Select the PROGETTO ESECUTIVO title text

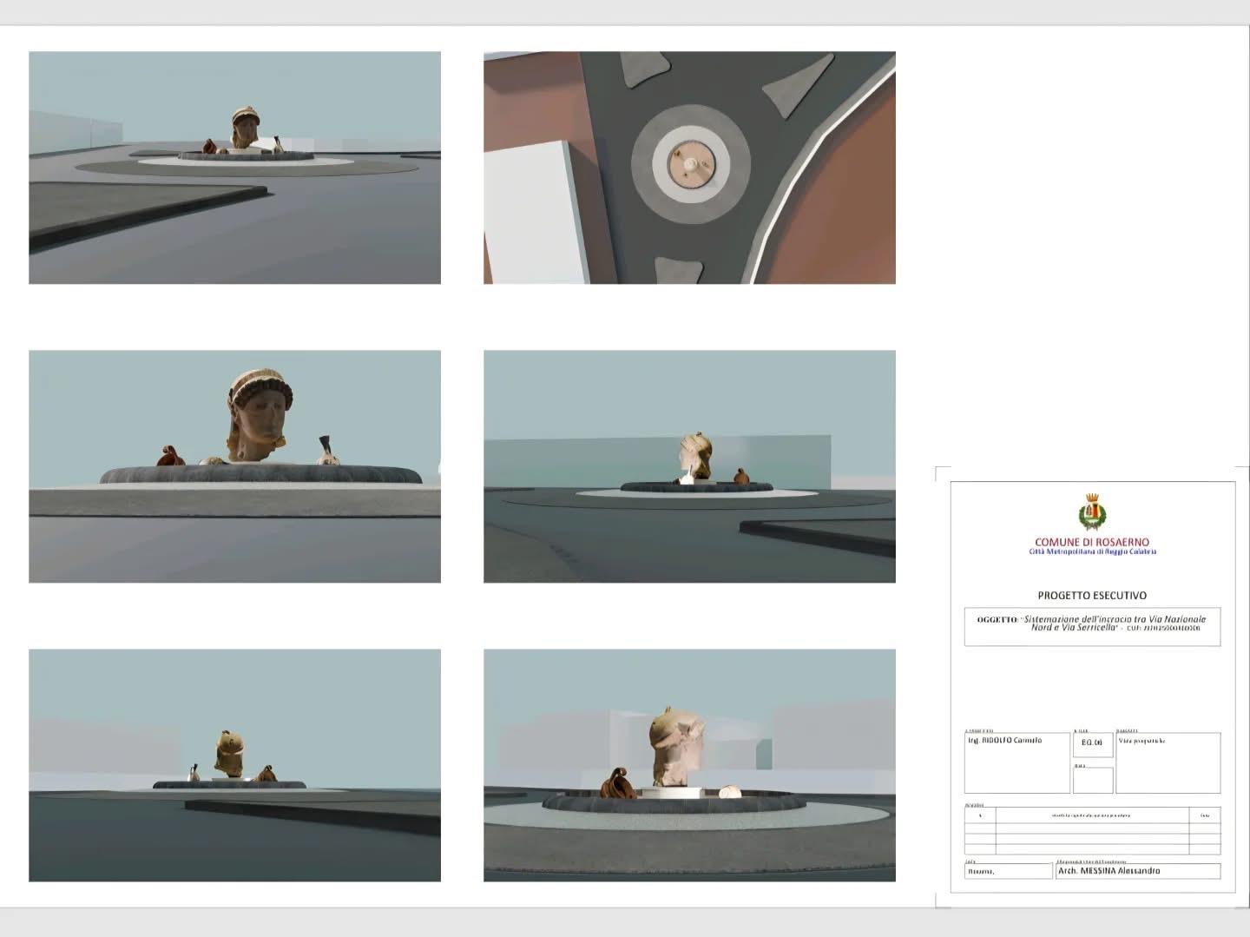[x=1091, y=596]
